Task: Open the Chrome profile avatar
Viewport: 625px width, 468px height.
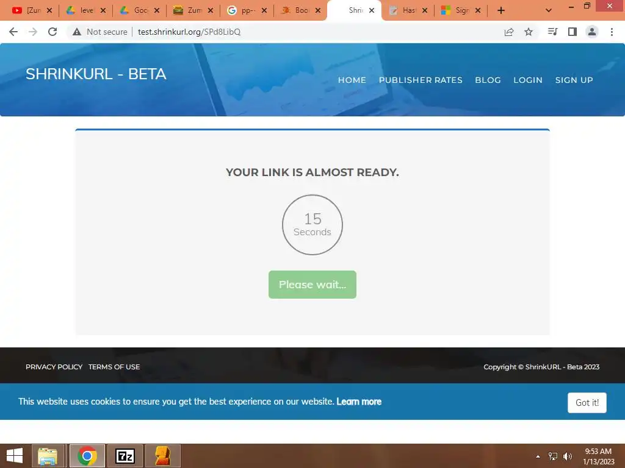Action: tap(592, 32)
